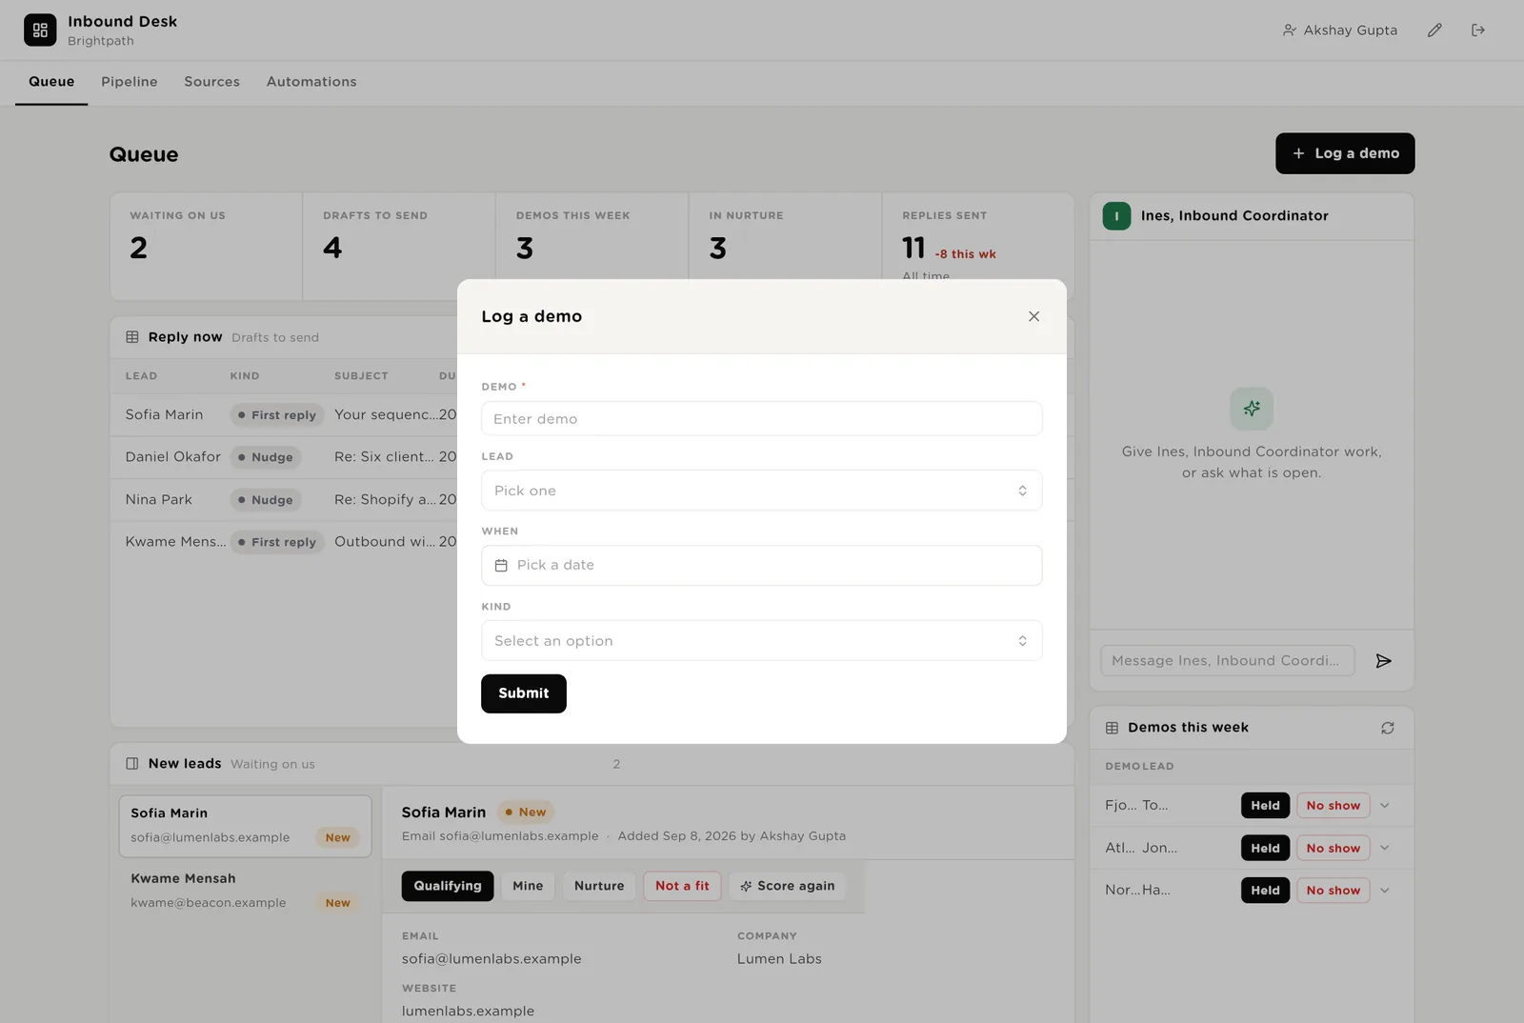Close the Log a demo dialog
1524x1023 pixels.
click(1033, 316)
